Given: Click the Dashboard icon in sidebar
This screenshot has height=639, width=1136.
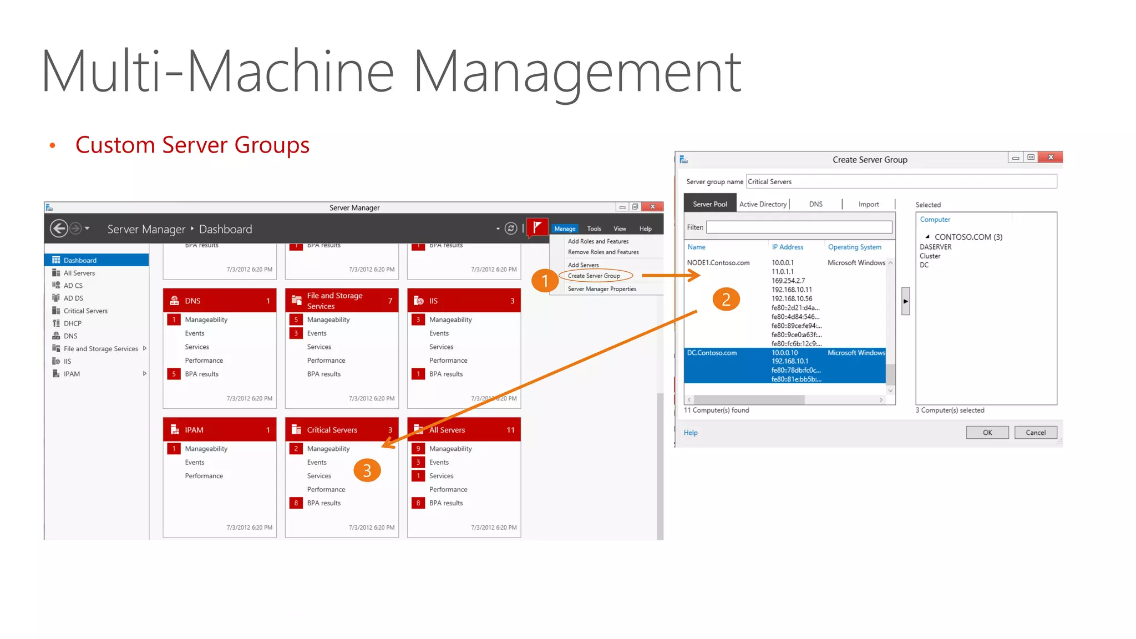Looking at the screenshot, I should pos(56,260).
